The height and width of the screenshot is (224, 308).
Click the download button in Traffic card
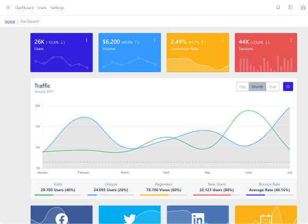pyautogui.click(x=288, y=87)
